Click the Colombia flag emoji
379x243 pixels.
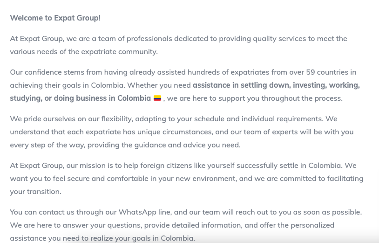click(x=157, y=98)
